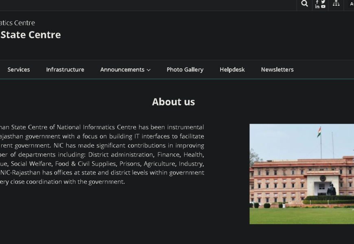The width and height of the screenshot is (354, 244).
Task: Decrease font size with A- control
Action: 352,4
